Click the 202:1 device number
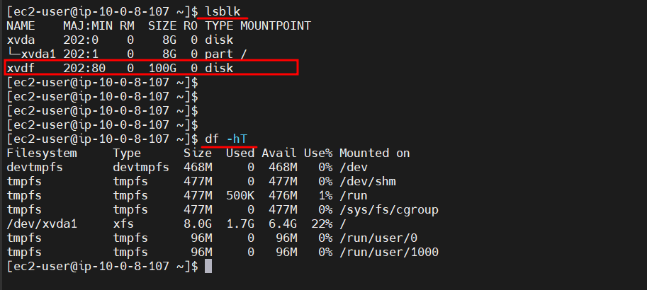The image size is (647, 290). tap(81, 54)
